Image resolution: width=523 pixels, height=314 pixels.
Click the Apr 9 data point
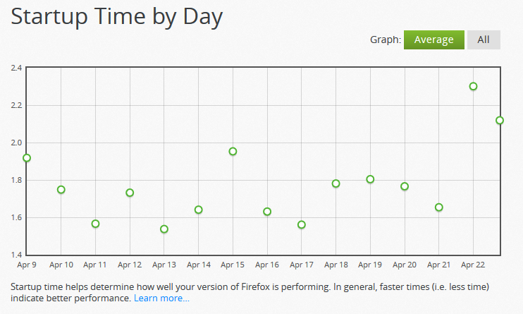click(x=27, y=157)
